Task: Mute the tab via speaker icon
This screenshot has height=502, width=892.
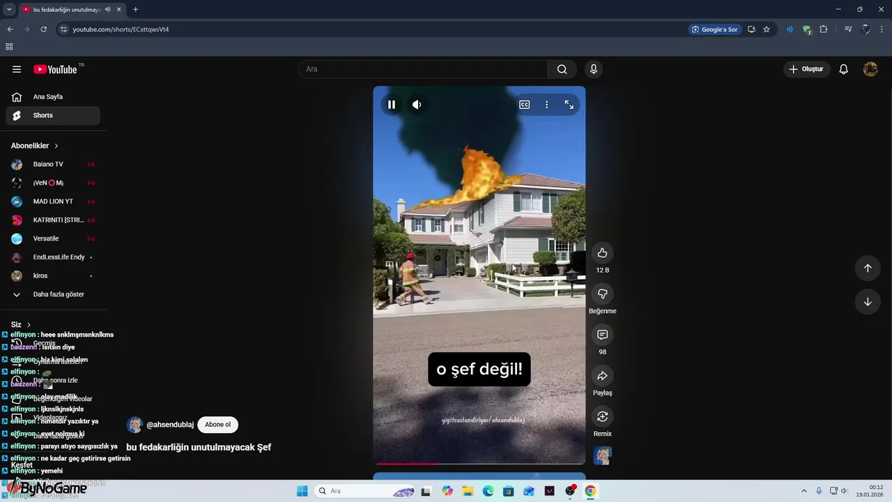Action: 107,9
